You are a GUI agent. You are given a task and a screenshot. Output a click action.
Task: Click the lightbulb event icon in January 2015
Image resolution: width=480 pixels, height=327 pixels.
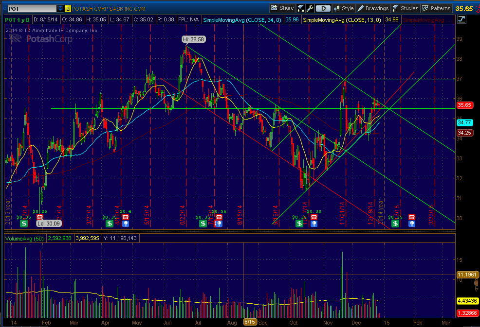(x=412, y=224)
